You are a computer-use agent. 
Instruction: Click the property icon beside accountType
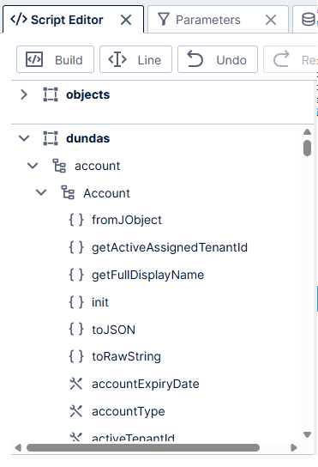pos(75,411)
